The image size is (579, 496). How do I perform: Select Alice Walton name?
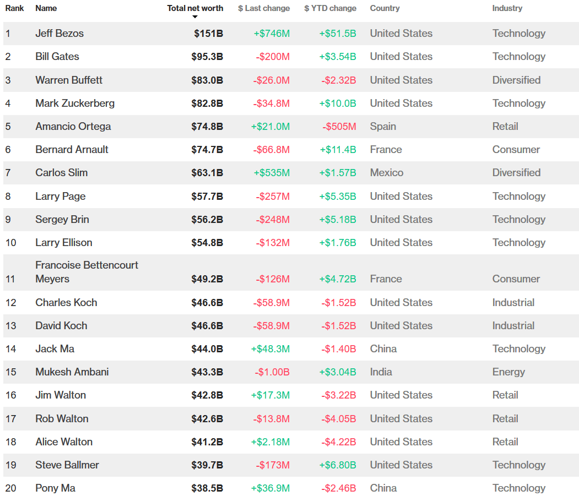(64, 442)
